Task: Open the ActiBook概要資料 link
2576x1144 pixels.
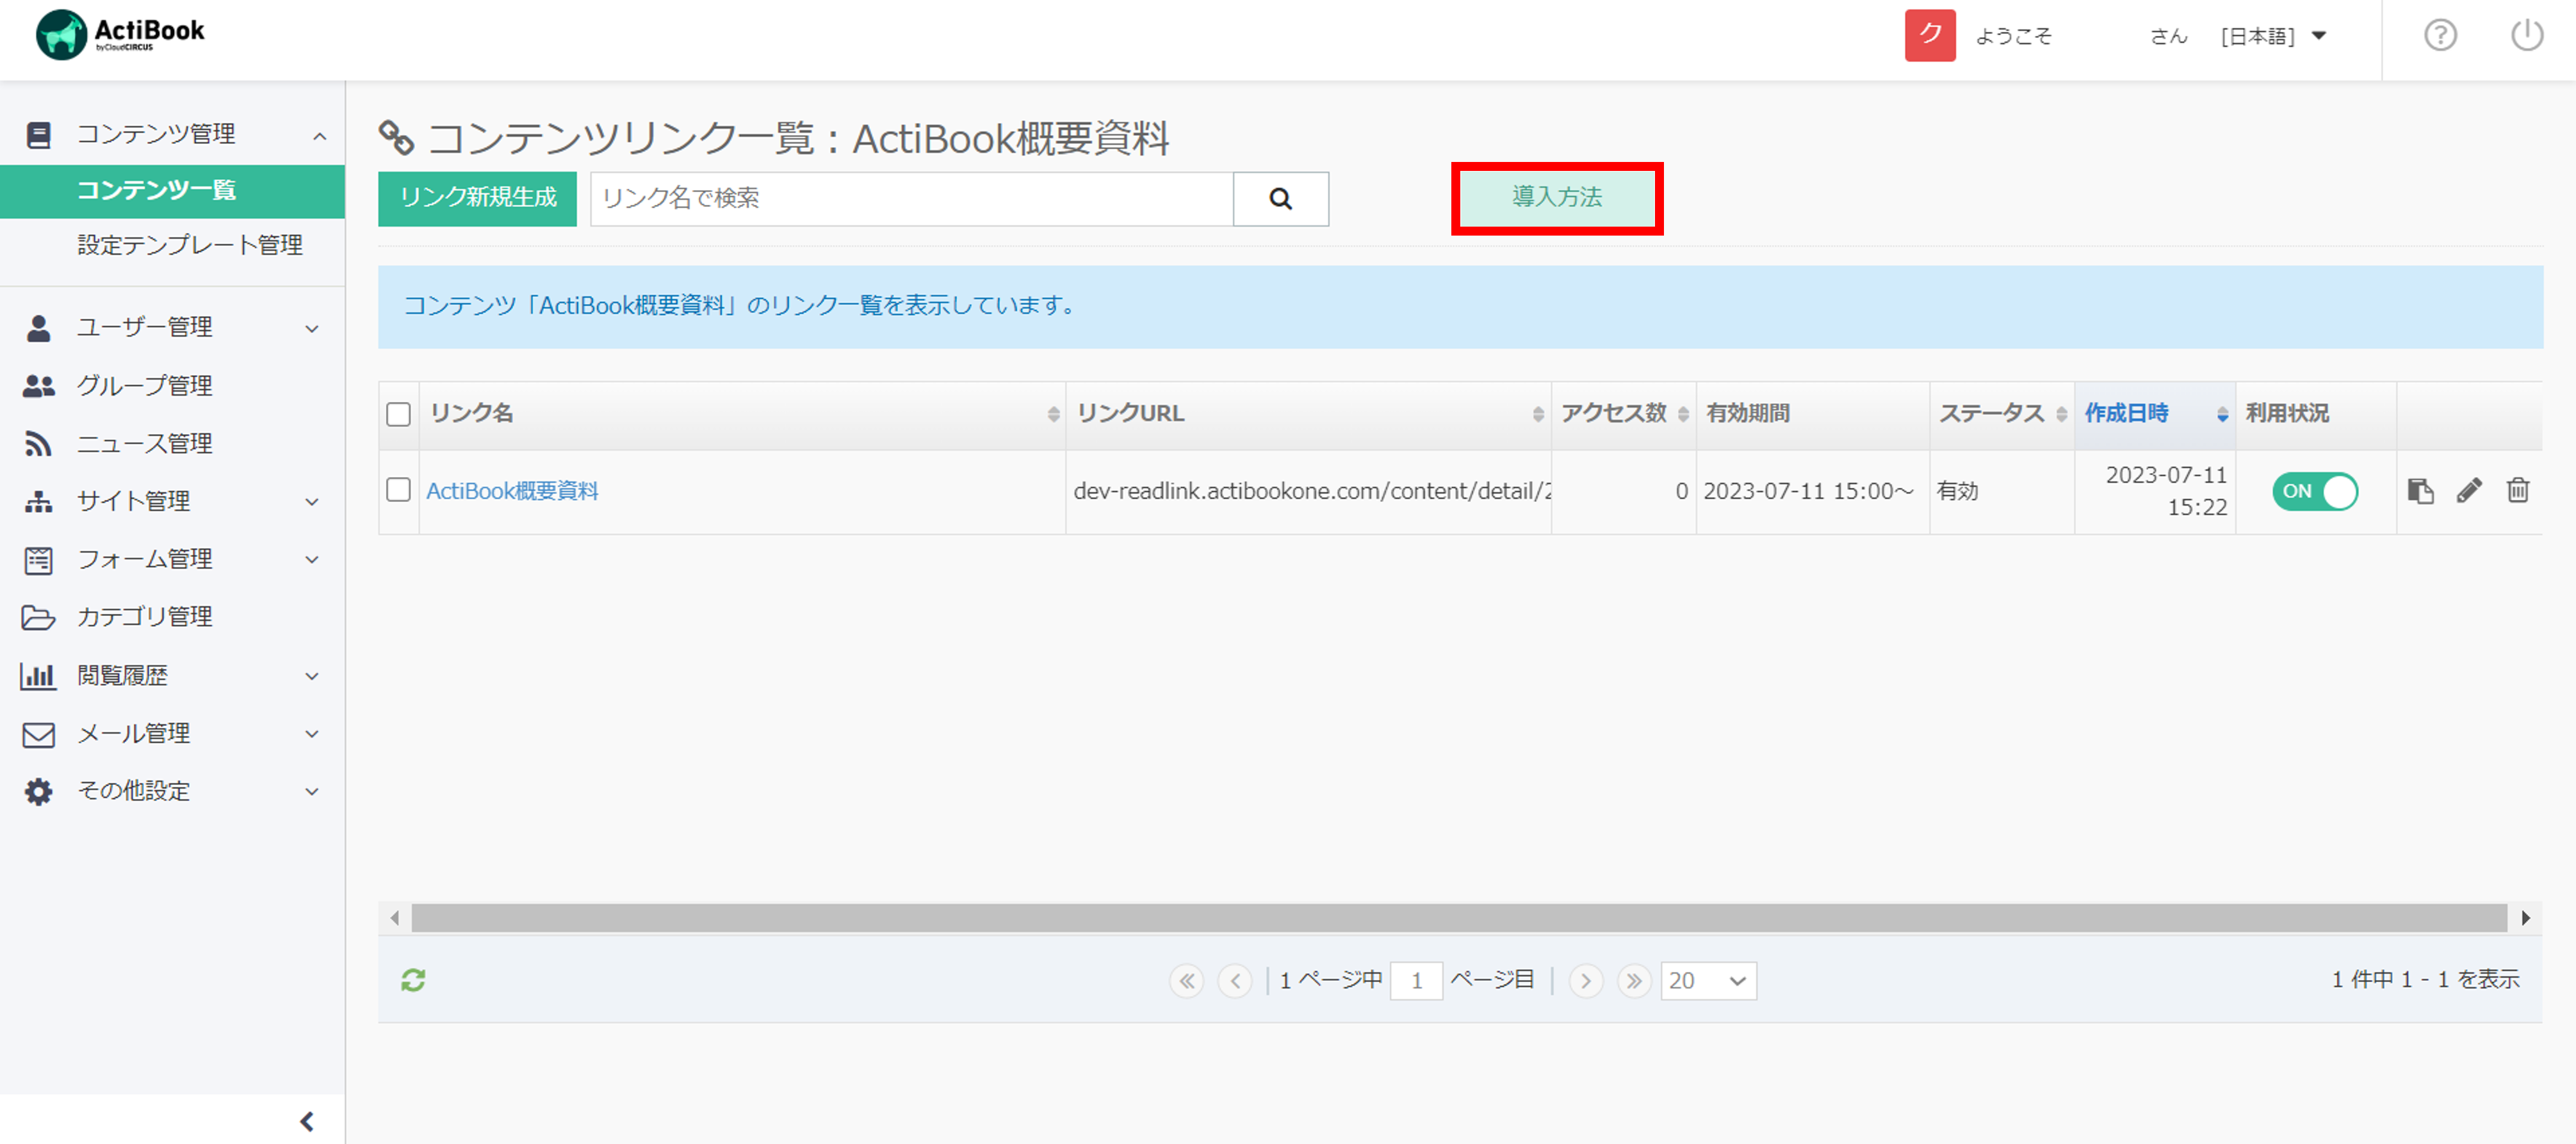Action: tap(512, 490)
